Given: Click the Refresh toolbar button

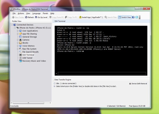Looking at the screenshot, I should pyautogui.click(x=29, y=17).
